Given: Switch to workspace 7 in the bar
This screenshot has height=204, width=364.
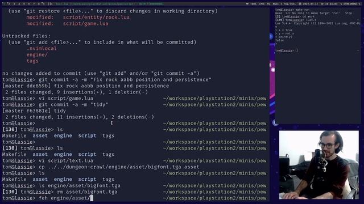Looking at the screenshot, I should (34, 4).
